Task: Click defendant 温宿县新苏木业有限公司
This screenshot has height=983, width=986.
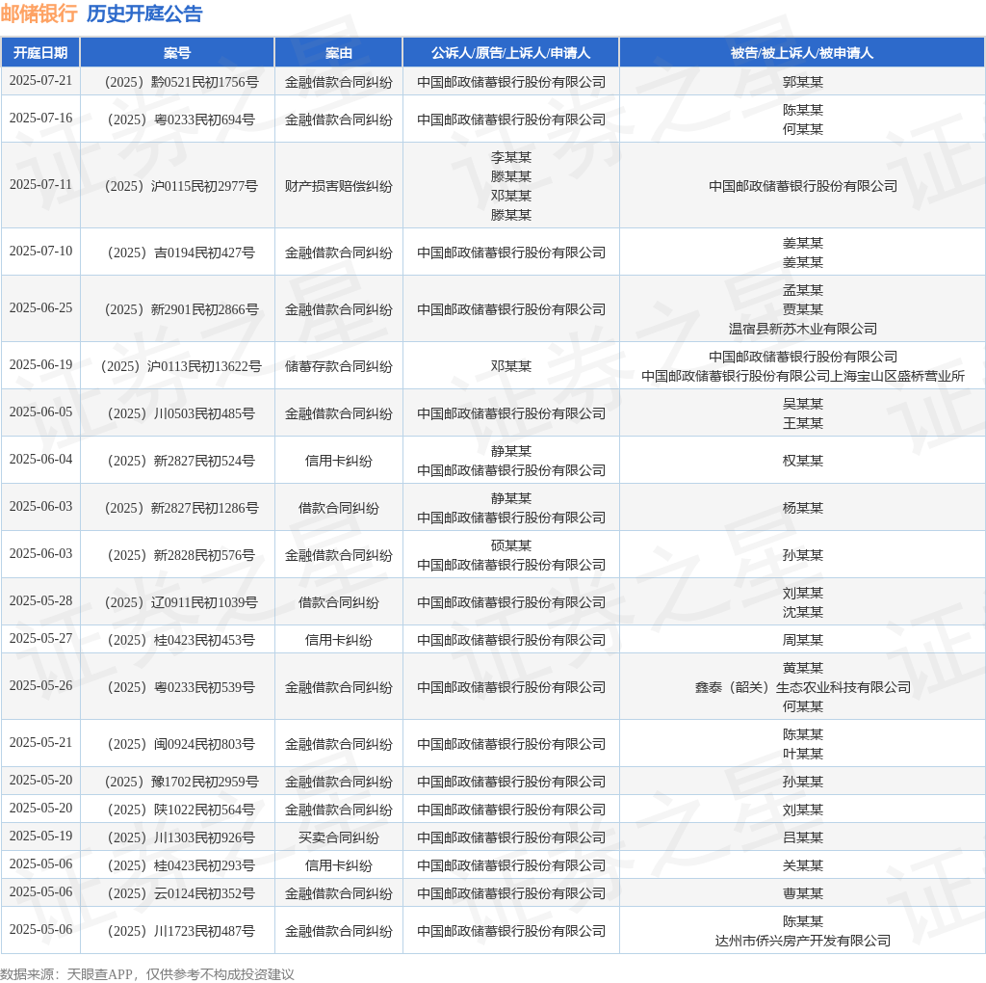Action: pyautogui.click(x=802, y=329)
